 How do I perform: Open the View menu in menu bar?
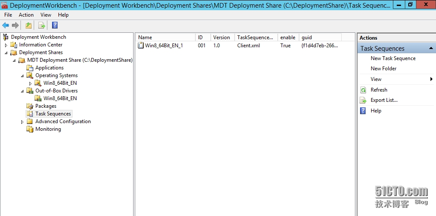pos(46,15)
